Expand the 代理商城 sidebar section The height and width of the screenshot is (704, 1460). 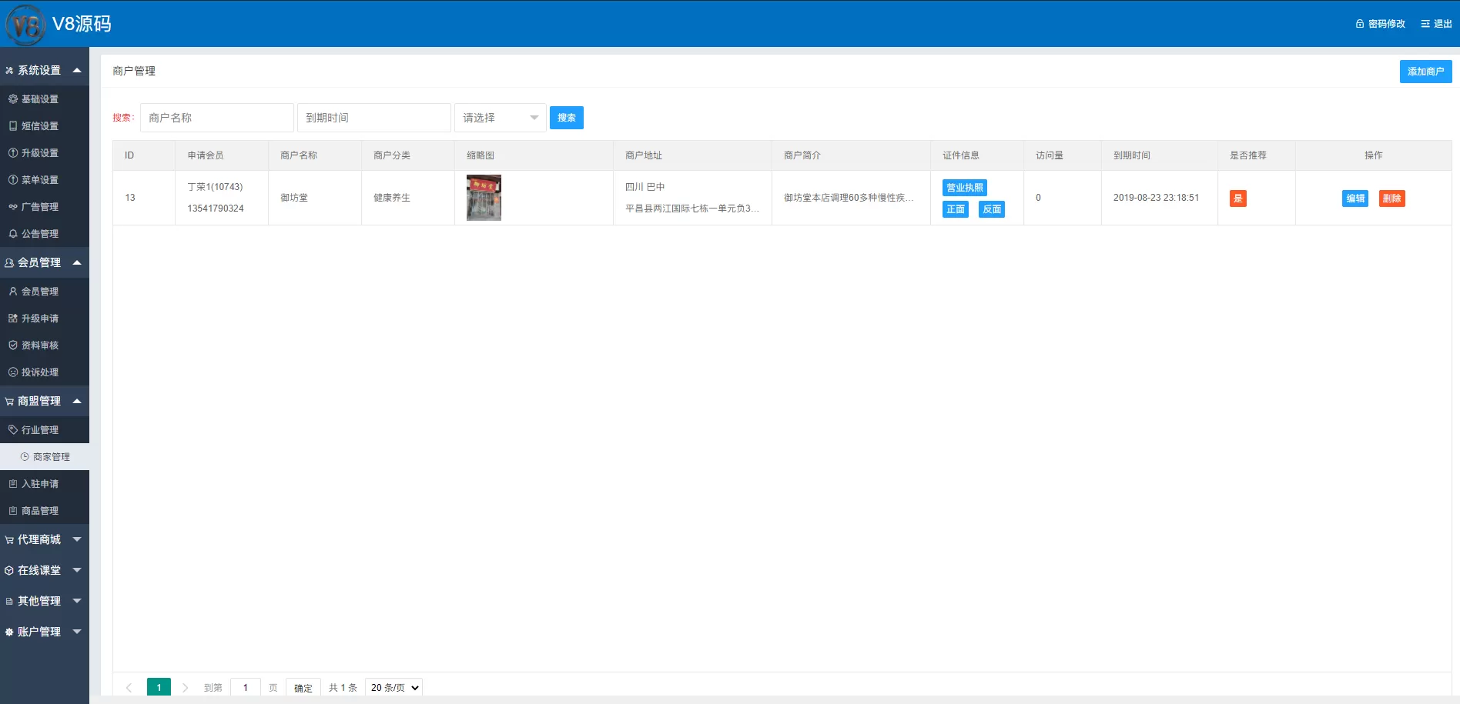(x=76, y=539)
